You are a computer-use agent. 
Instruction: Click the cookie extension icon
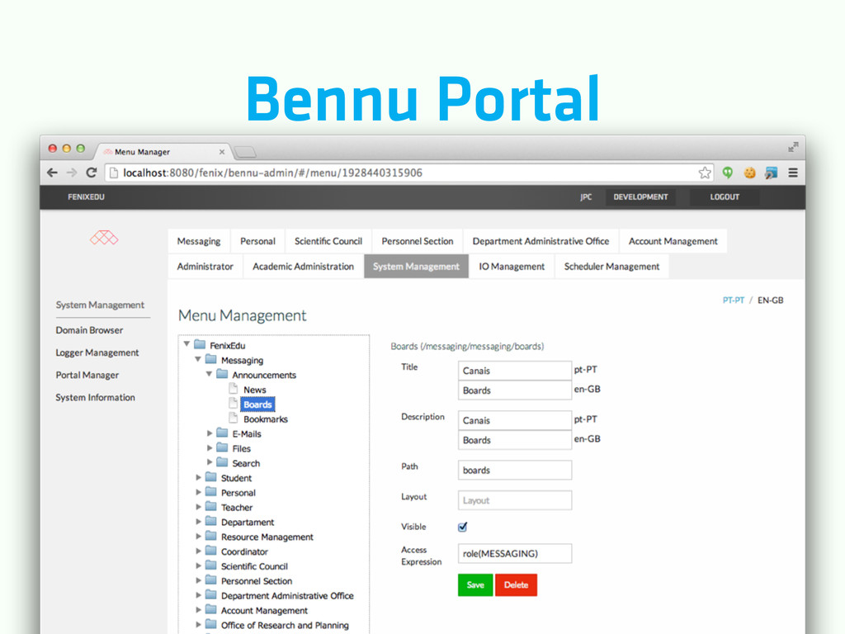tap(749, 173)
